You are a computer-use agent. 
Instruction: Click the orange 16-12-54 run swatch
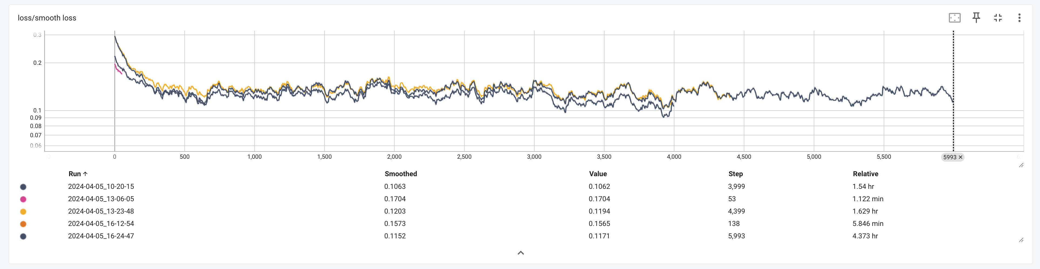pos(23,224)
